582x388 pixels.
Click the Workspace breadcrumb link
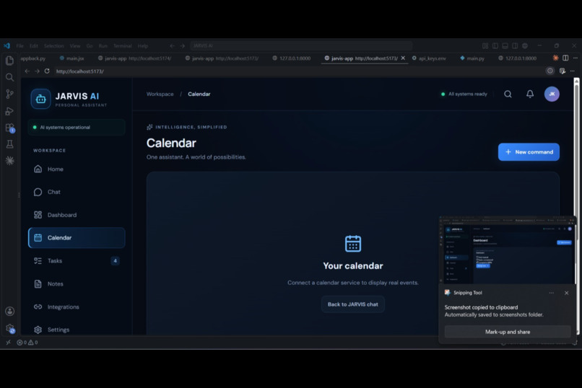[160, 94]
